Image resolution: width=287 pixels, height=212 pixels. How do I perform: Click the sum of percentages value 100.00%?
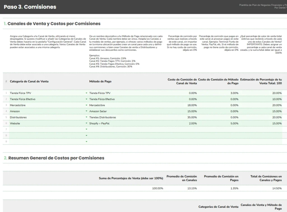click(158, 188)
